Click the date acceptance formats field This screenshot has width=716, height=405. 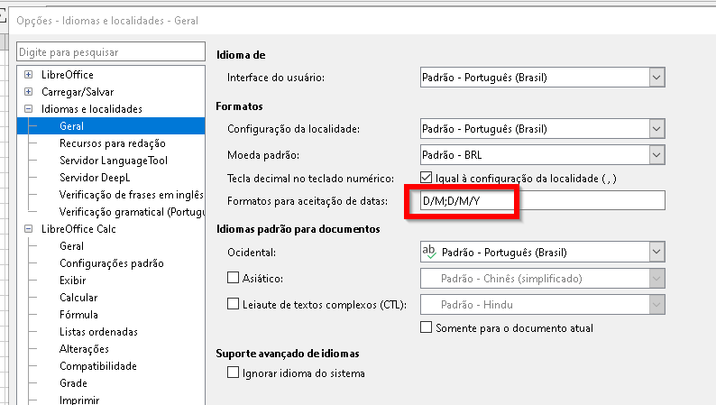tap(541, 201)
